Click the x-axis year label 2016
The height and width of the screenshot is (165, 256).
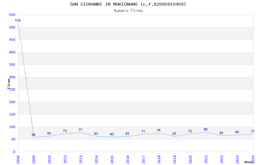point(128,160)
